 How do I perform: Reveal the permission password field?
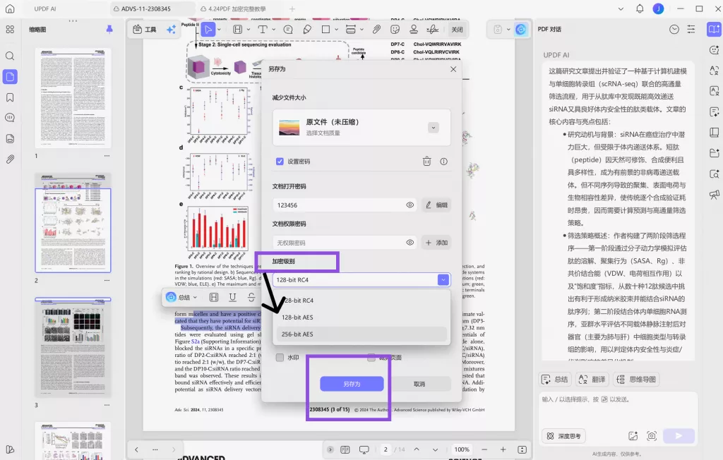pyautogui.click(x=410, y=243)
